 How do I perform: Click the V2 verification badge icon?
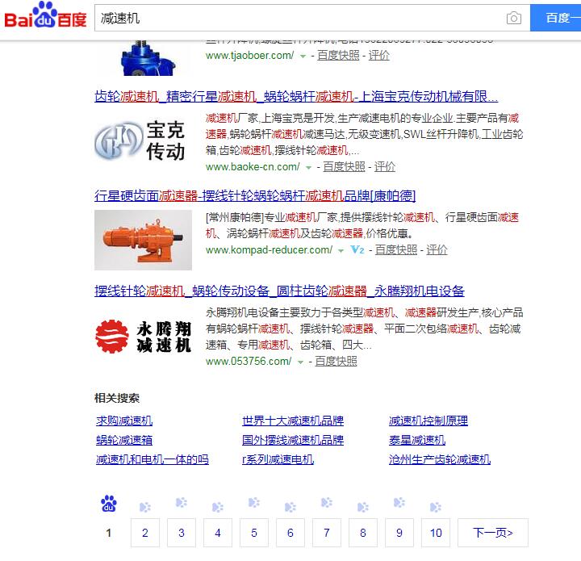(357, 250)
